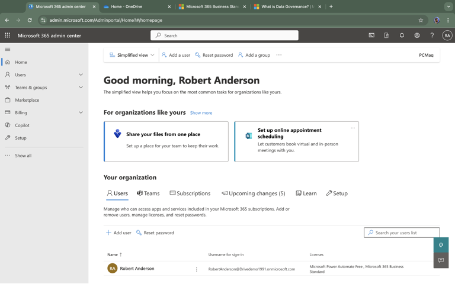Open settings gear icon

click(x=416, y=35)
